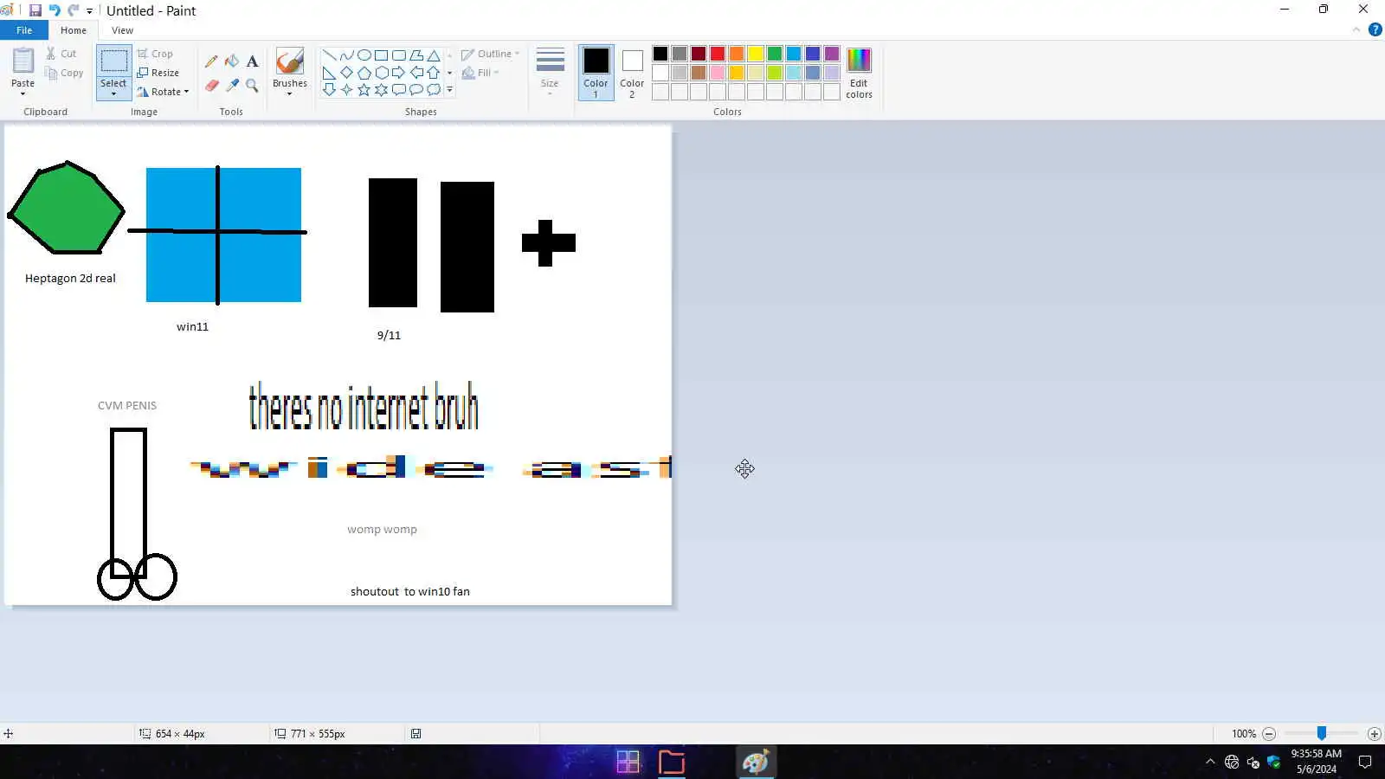Choose the black color swatch
The height and width of the screenshot is (779, 1385).
tap(660, 54)
